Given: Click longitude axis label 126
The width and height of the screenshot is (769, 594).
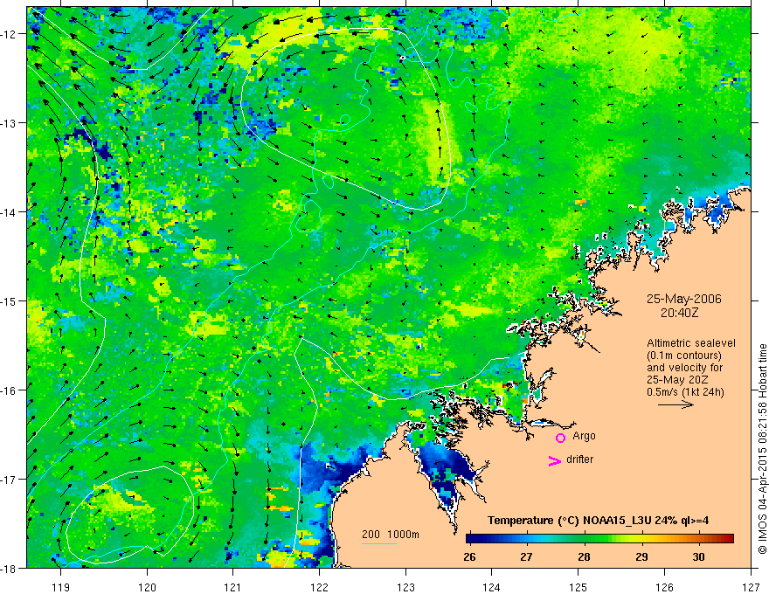Looking at the screenshot, I should [x=664, y=587].
